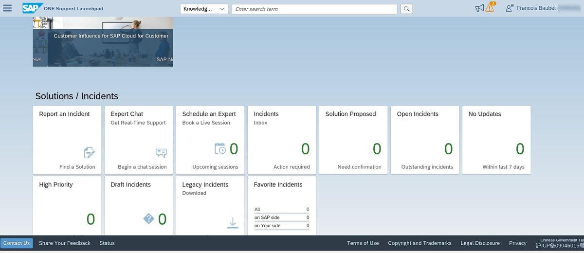Viewport: 584px width, 253px height.
Task: Click the 'on Your side' row in Favorite Incidents
Action: [x=282, y=226]
